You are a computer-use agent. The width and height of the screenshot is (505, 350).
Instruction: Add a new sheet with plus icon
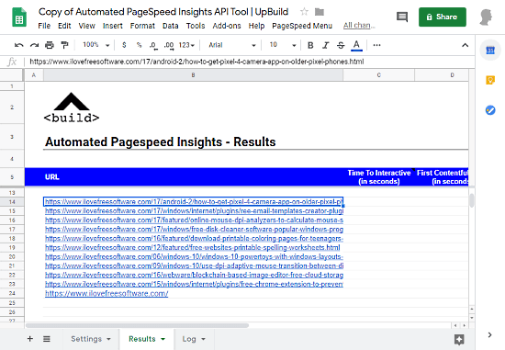[30, 339]
